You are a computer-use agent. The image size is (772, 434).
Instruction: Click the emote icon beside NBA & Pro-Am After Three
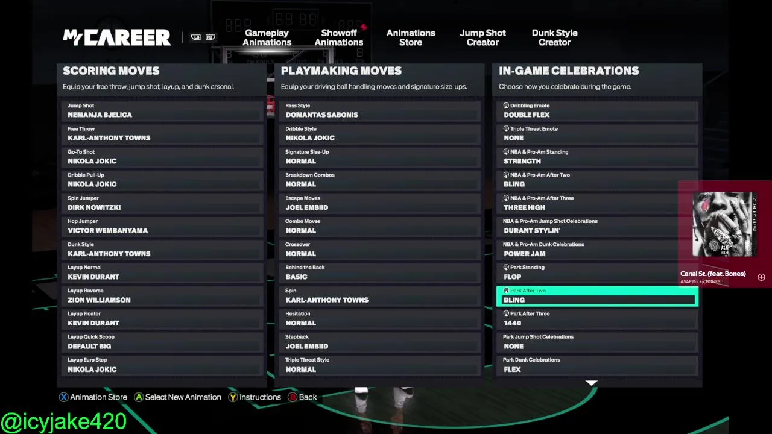pos(506,198)
